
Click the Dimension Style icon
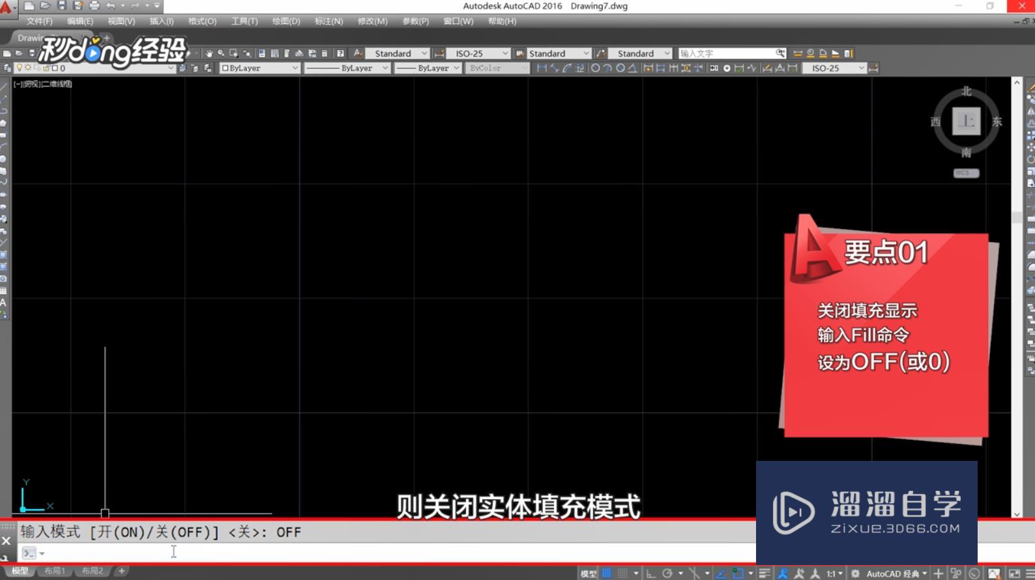coord(439,53)
